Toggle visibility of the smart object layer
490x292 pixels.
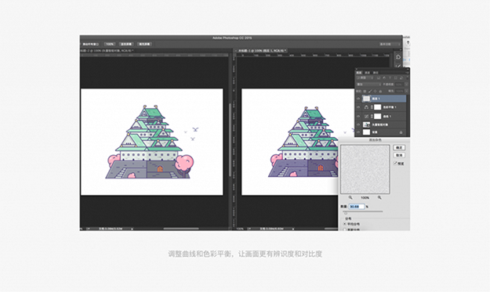(x=358, y=124)
